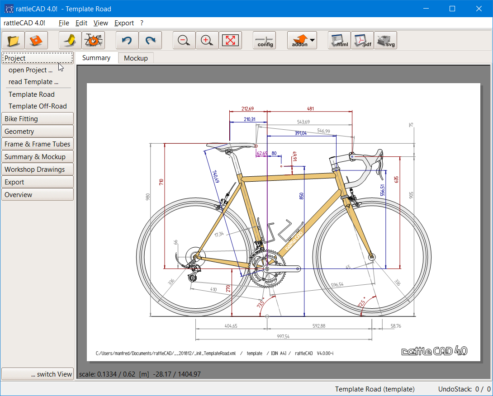Click the 592,88 front center dimension
Viewport: 493px width, 396px height.
point(319,326)
